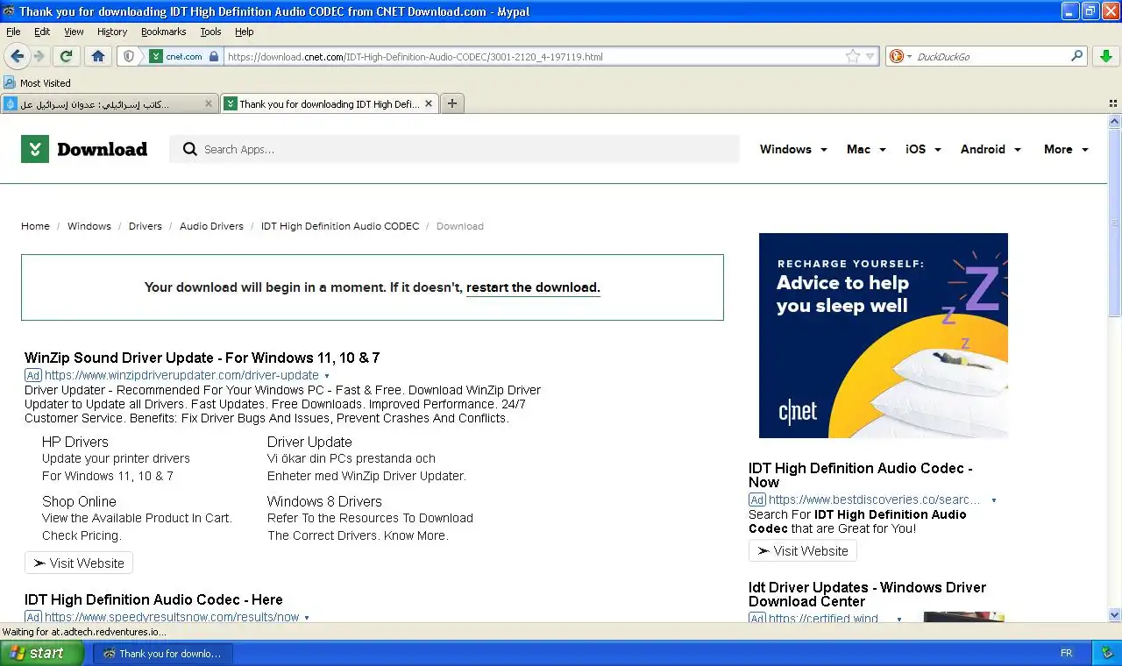1122x666 pixels.
Task: Open 'WinZip Sound Driver Update' ad headline
Action: click(202, 358)
